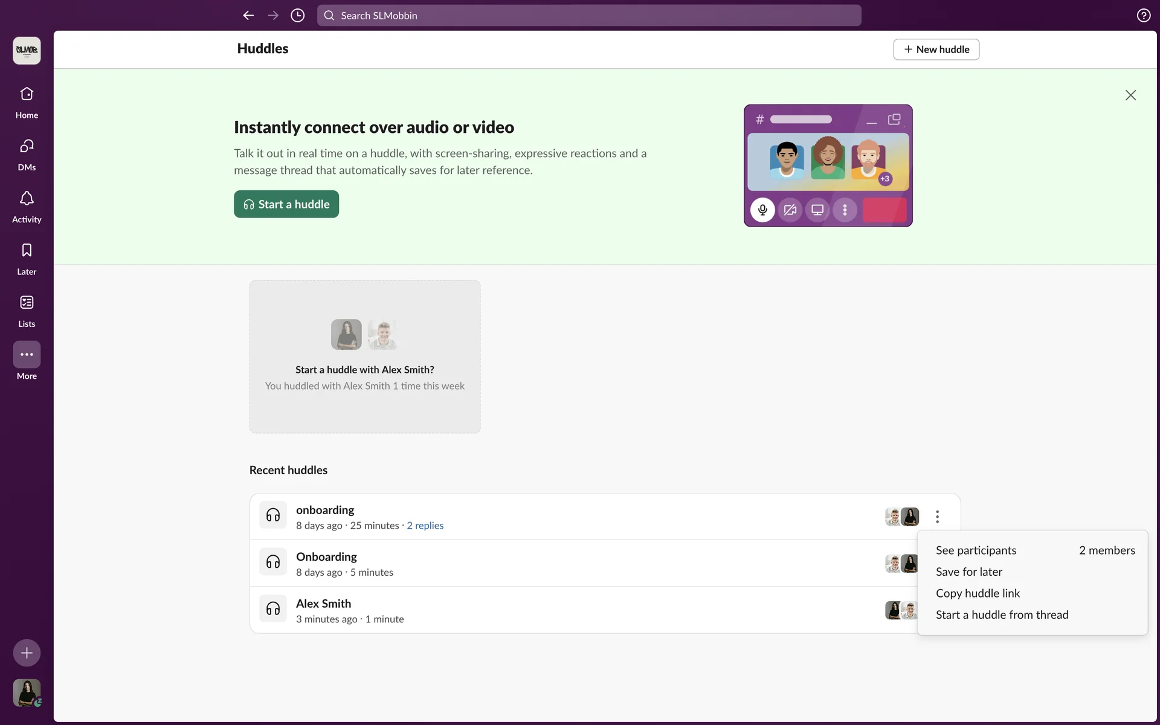The height and width of the screenshot is (725, 1160).
Task: Click the Search SLMobbin field
Action: click(589, 16)
